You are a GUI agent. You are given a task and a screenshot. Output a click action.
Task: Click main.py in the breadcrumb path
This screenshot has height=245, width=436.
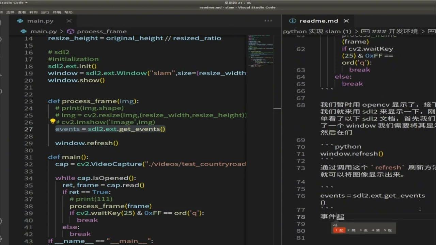pyautogui.click(x=44, y=31)
